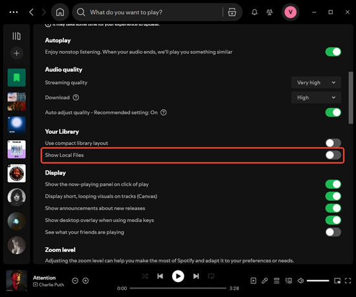356x297 pixels.
Task: Enable Show Local Files toggle
Action: (x=333, y=155)
